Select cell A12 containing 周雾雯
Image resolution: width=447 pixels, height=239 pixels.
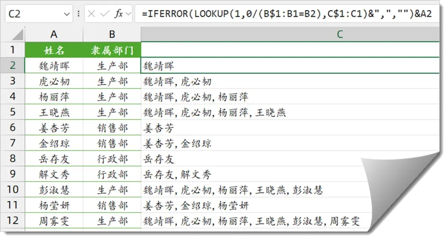(54, 220)
